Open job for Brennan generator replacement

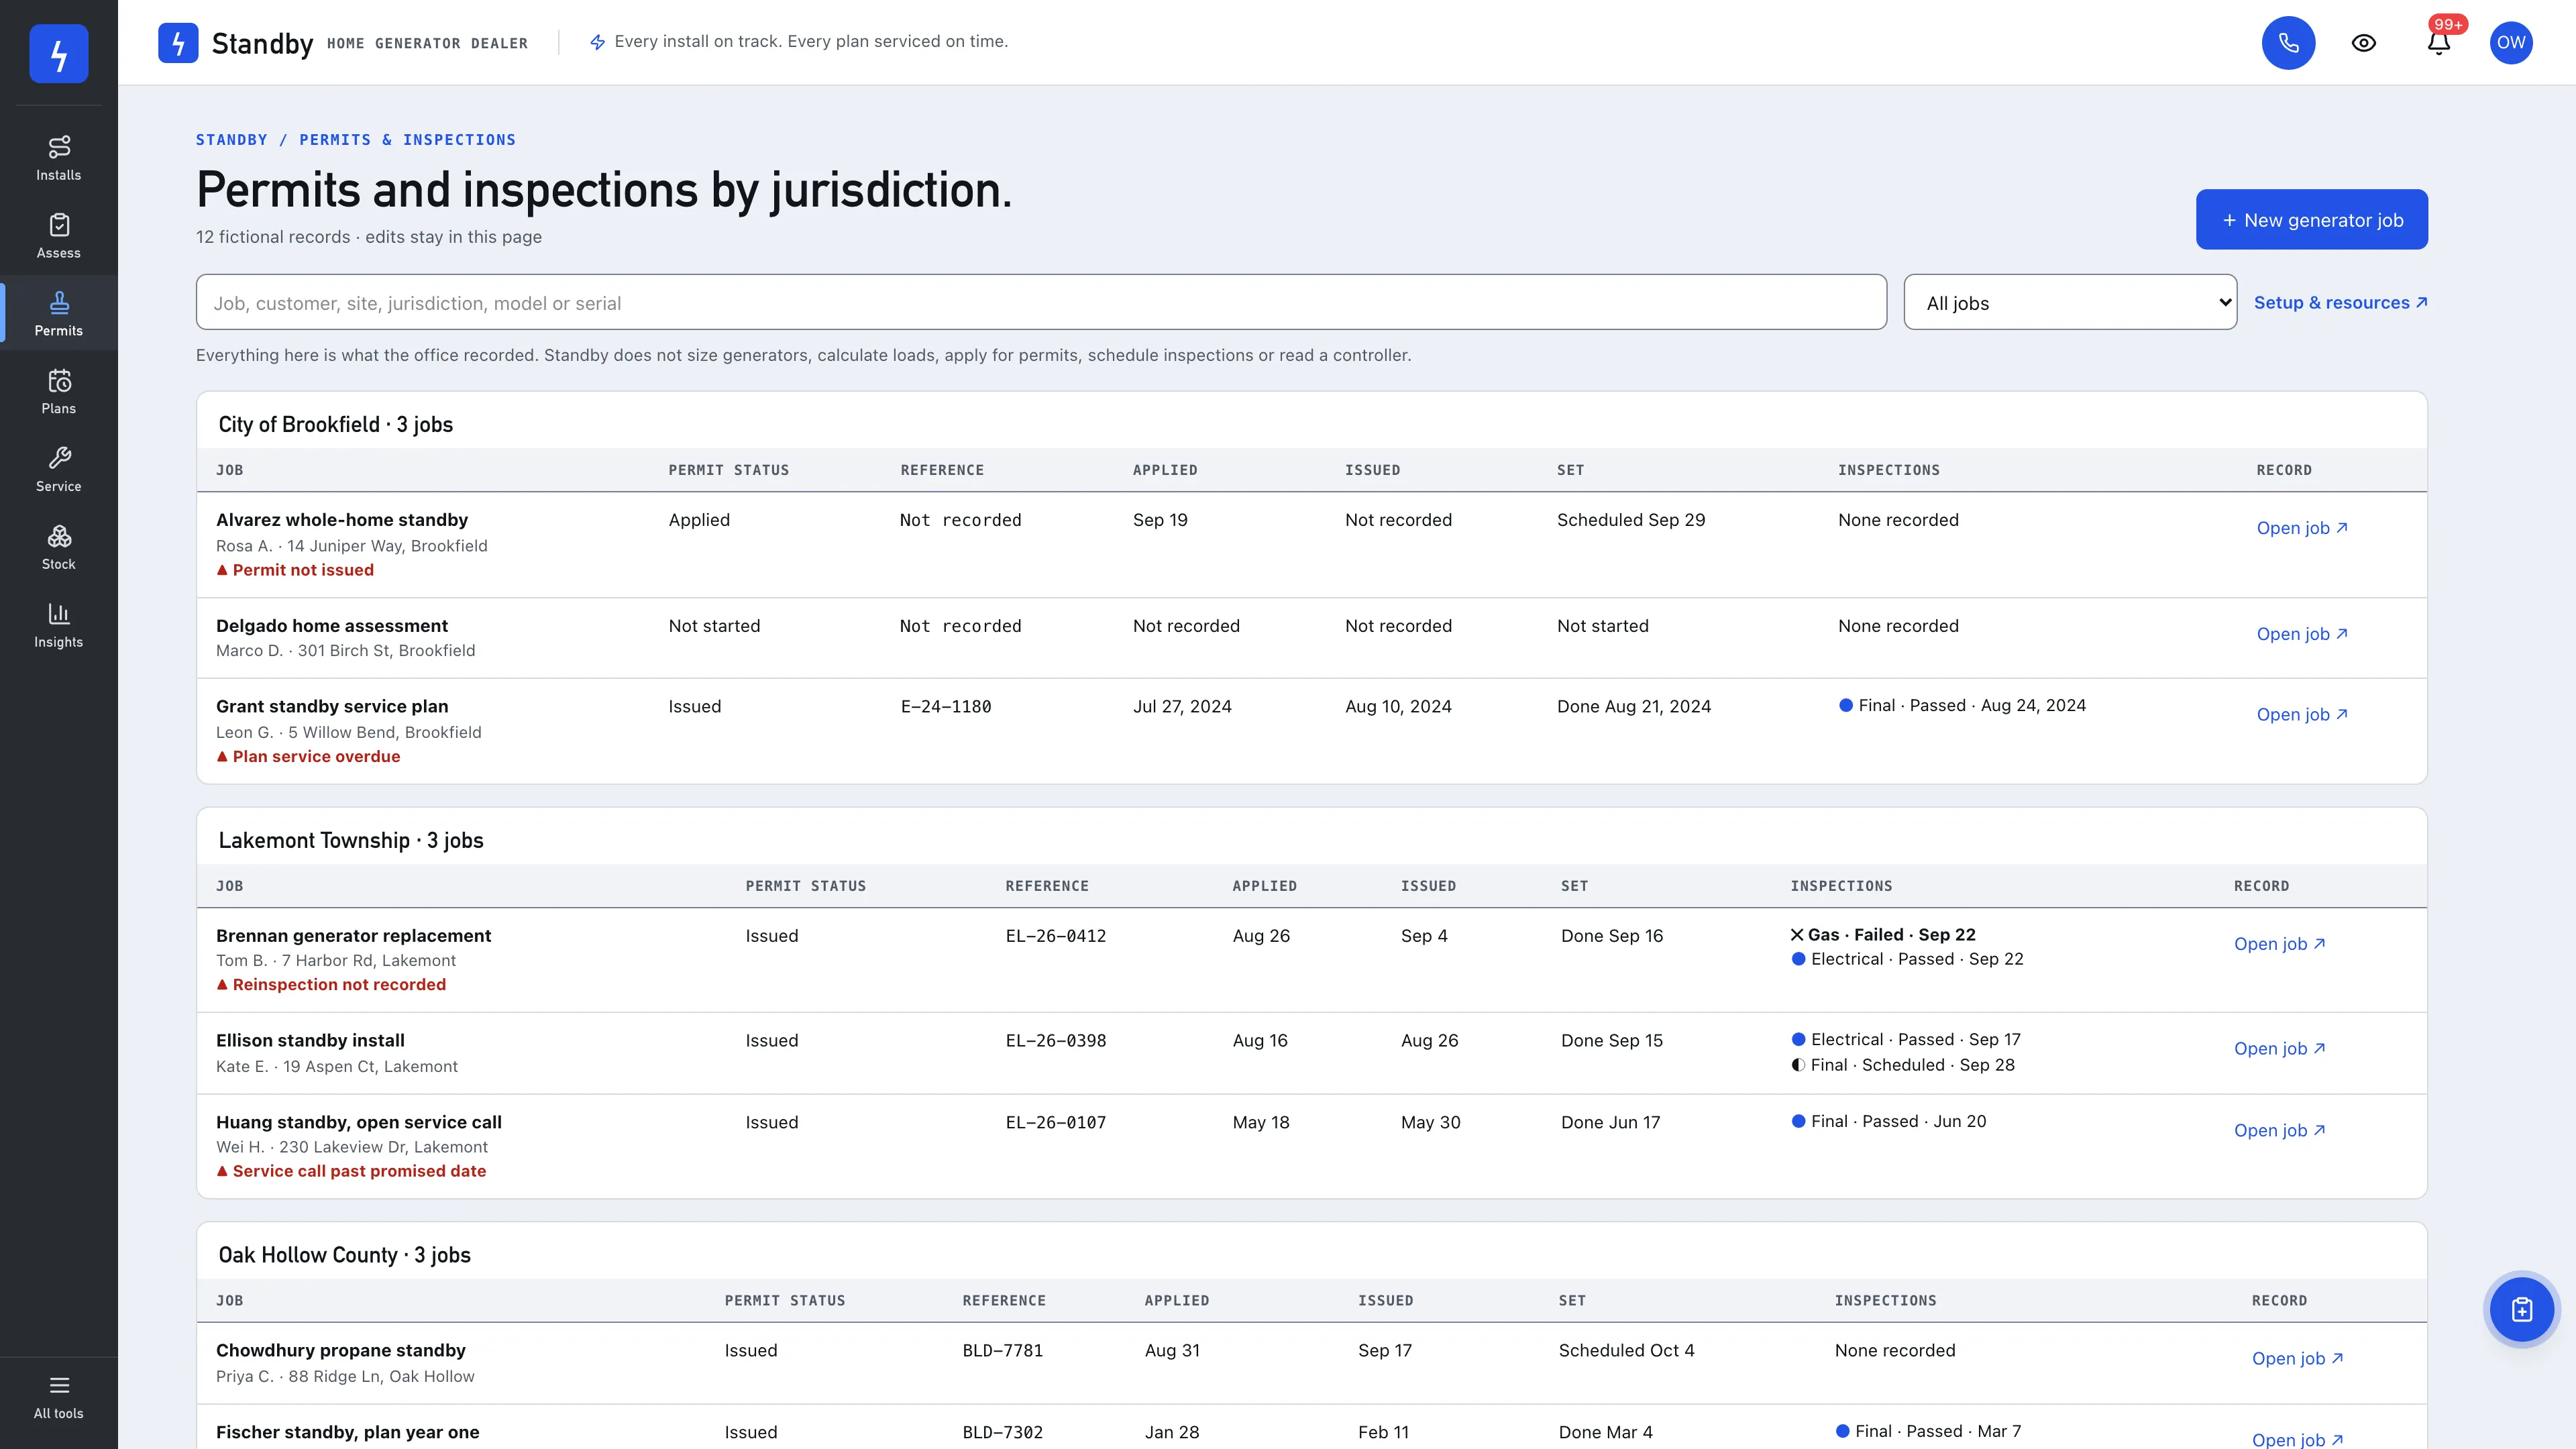[2279, 944]
